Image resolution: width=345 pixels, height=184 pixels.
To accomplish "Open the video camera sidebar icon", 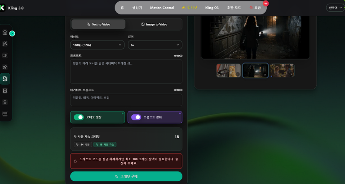I will tap(5, 55).
